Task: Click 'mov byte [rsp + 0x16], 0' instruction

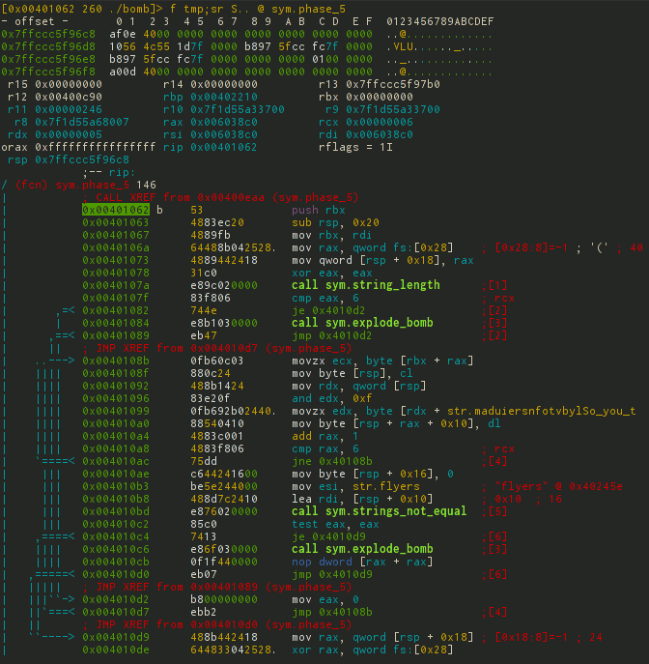Action: (373, 474)
